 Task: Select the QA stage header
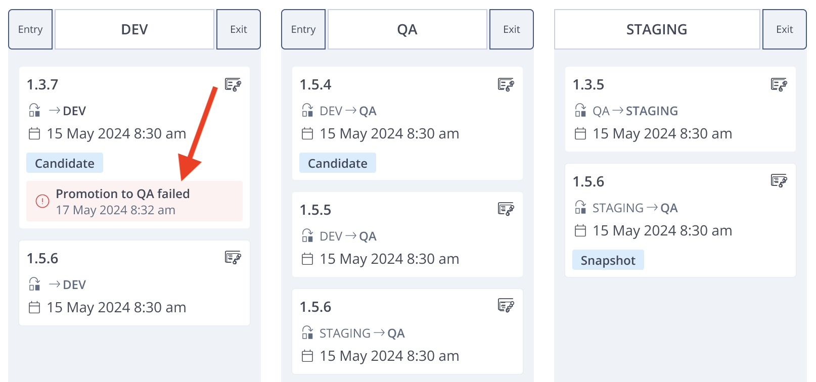[x=407, y=29]
